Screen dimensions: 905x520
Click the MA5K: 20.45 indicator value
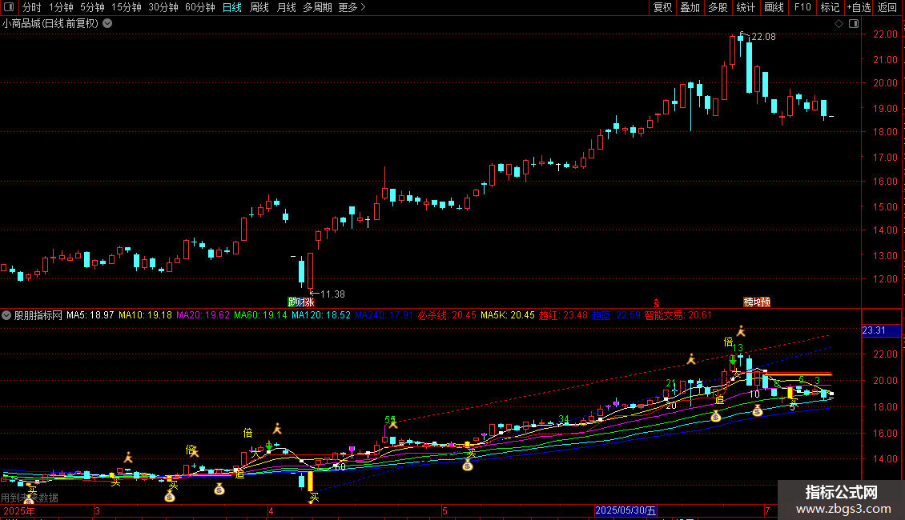pyautogui.click(x=508, y=315)
